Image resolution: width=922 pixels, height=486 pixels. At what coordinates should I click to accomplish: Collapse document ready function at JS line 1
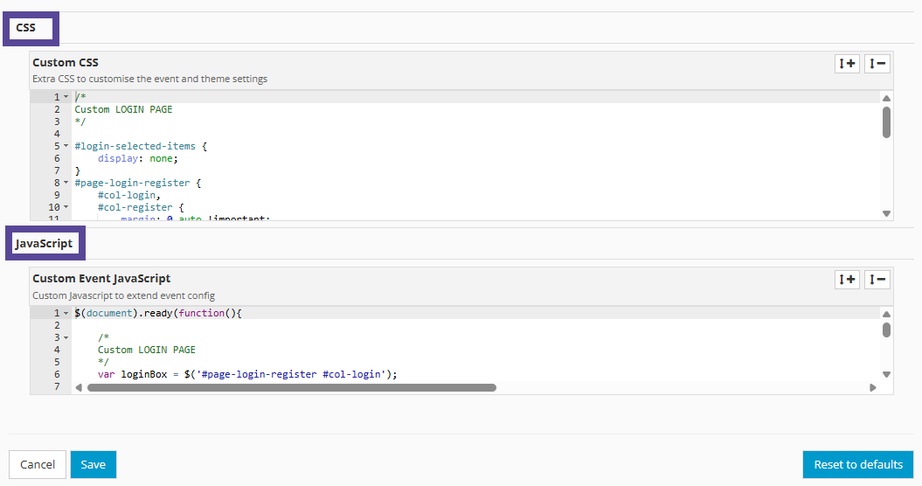(66, 313)
